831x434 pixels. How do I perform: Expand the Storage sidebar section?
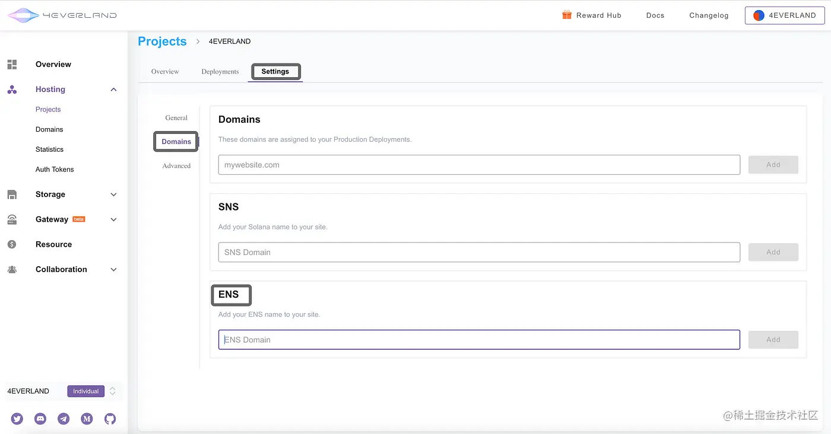(113, 194)
